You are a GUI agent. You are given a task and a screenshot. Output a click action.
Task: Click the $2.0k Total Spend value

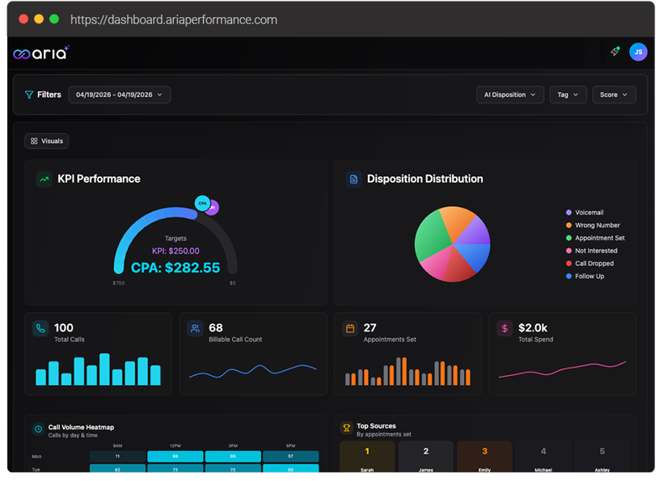(x=533, y=328)
